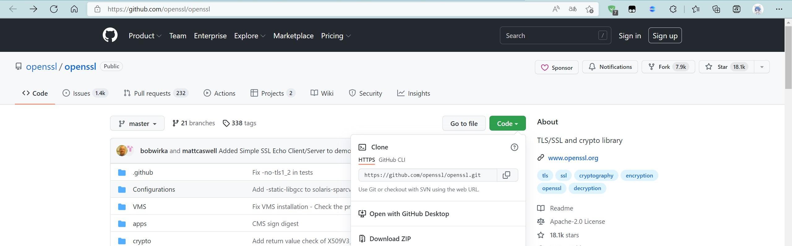The image size is (792, 246).
Task: Open the Code tab
Action: [35, 93]
